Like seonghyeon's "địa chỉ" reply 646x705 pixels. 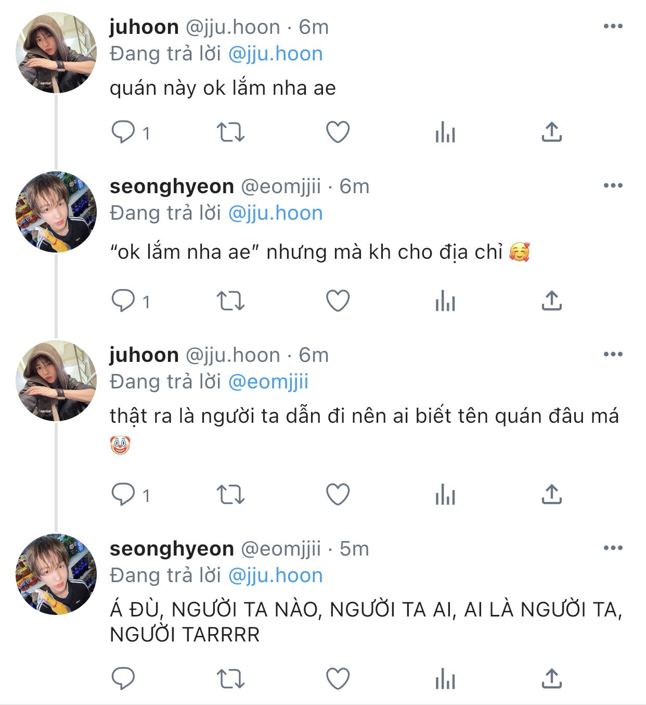coord(338,301)
